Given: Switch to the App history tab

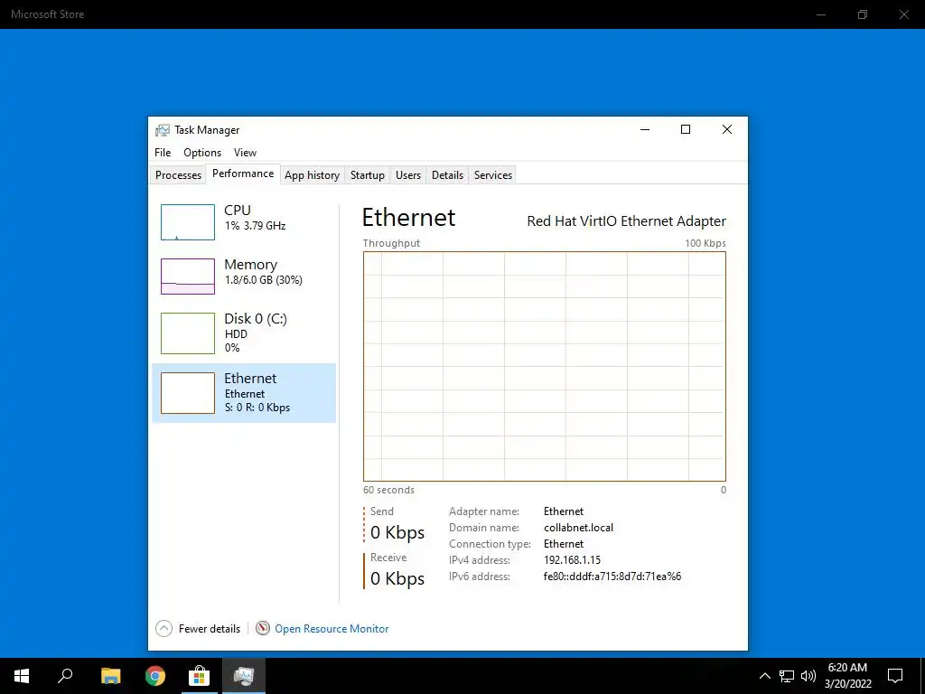Looking at the screenshot, I should click(312, 175).
